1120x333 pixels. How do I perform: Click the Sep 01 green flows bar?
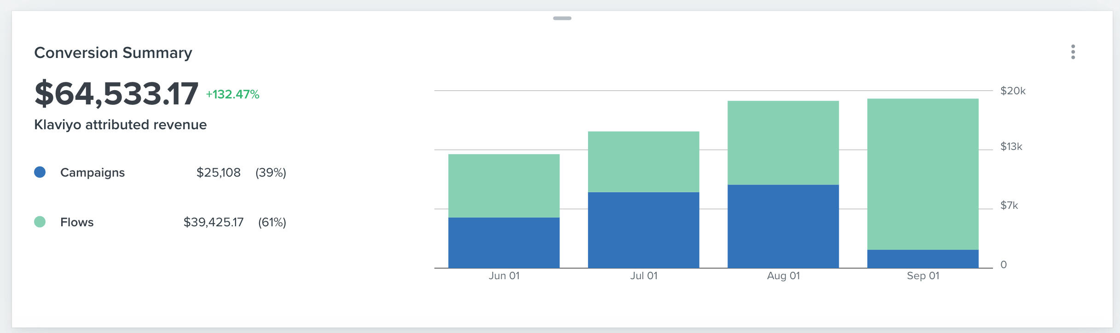923,174
